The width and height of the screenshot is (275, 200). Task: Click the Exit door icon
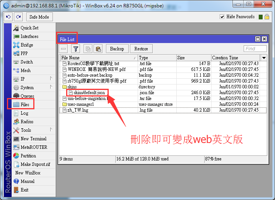pyautogui.click(x=16, y=190)
